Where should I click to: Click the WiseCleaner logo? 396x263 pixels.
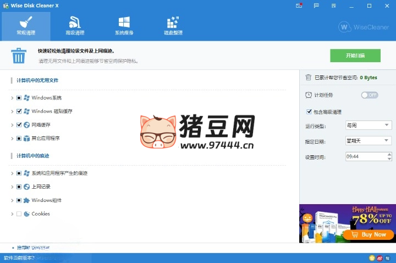pyautogui.click(x=364, y=27)
